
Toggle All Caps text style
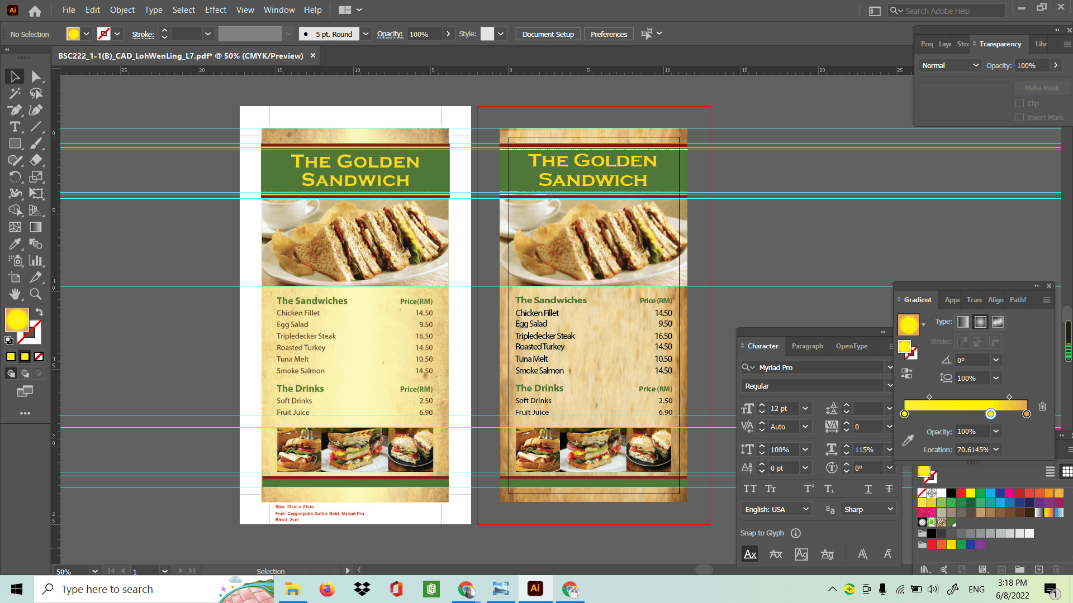750,489
